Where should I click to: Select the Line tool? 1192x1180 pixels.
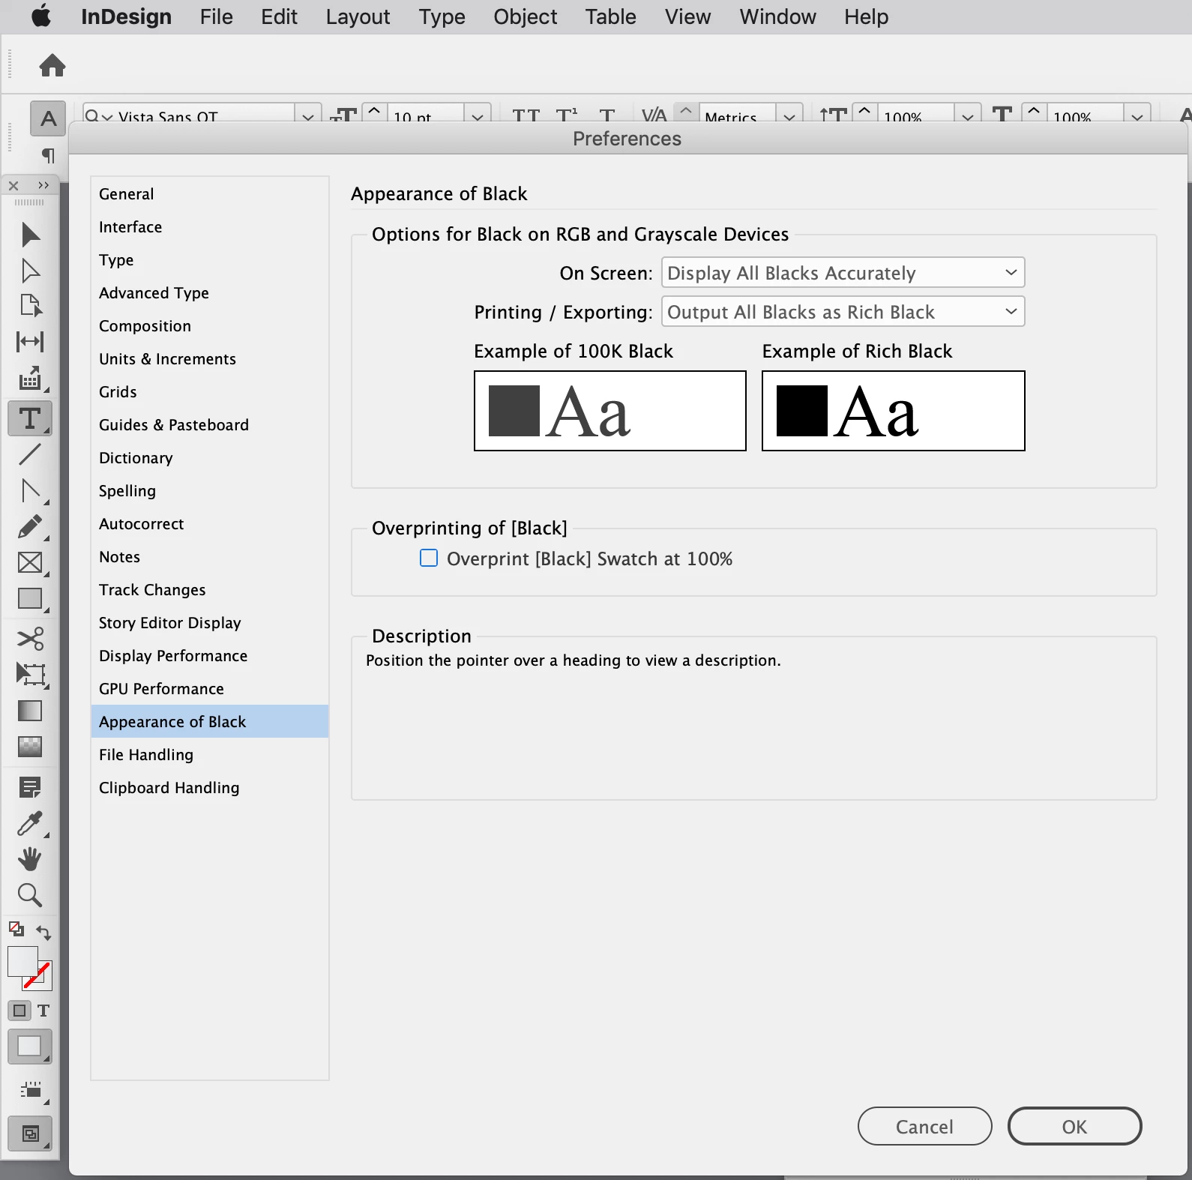(30, 454)
